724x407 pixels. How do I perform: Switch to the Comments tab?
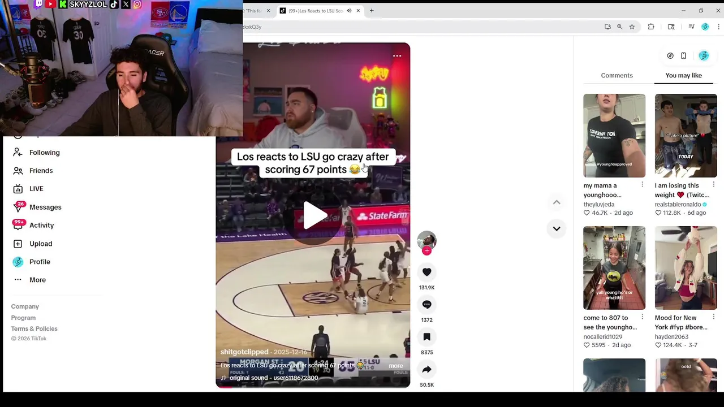coord(617,75)
